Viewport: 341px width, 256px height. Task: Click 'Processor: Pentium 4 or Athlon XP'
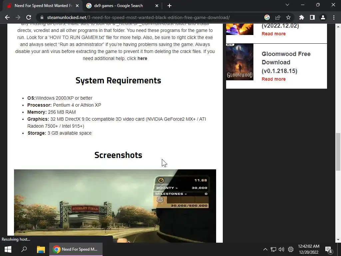tap(64, 105)
